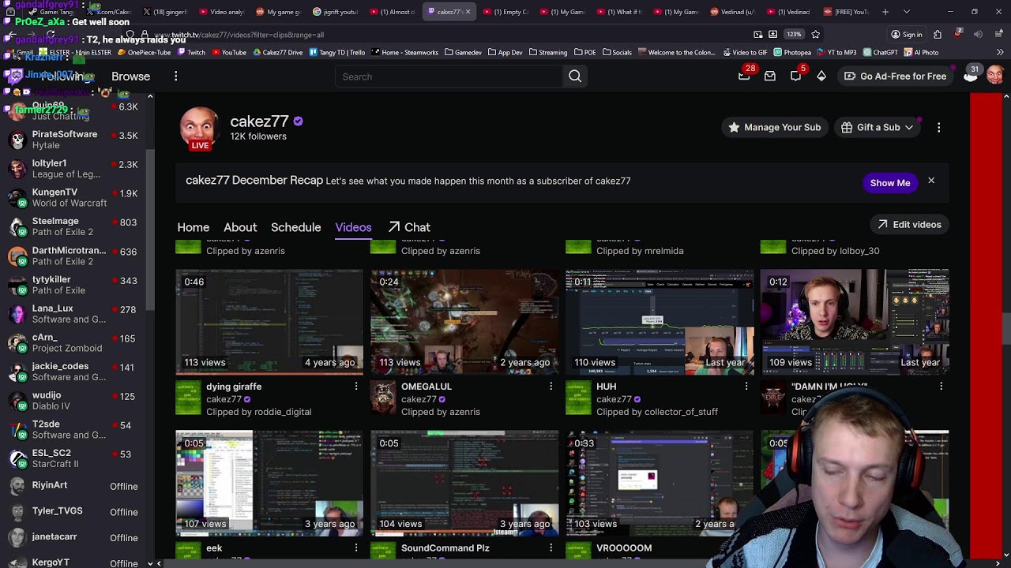
Task: Click Go Ad-Free for Free
Action: (x=895, y=77)
